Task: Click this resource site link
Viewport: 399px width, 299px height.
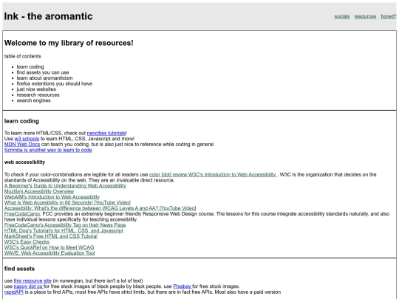Action: coord(33,281)
